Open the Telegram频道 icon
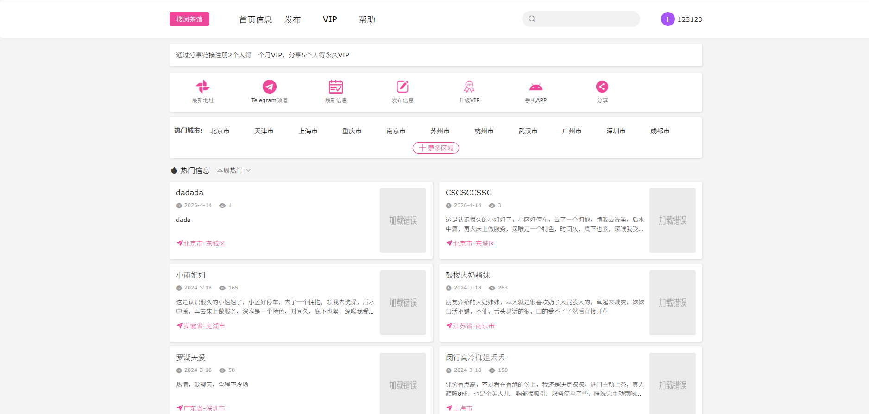This screenshot has width=869, height=414. (270, 87)
